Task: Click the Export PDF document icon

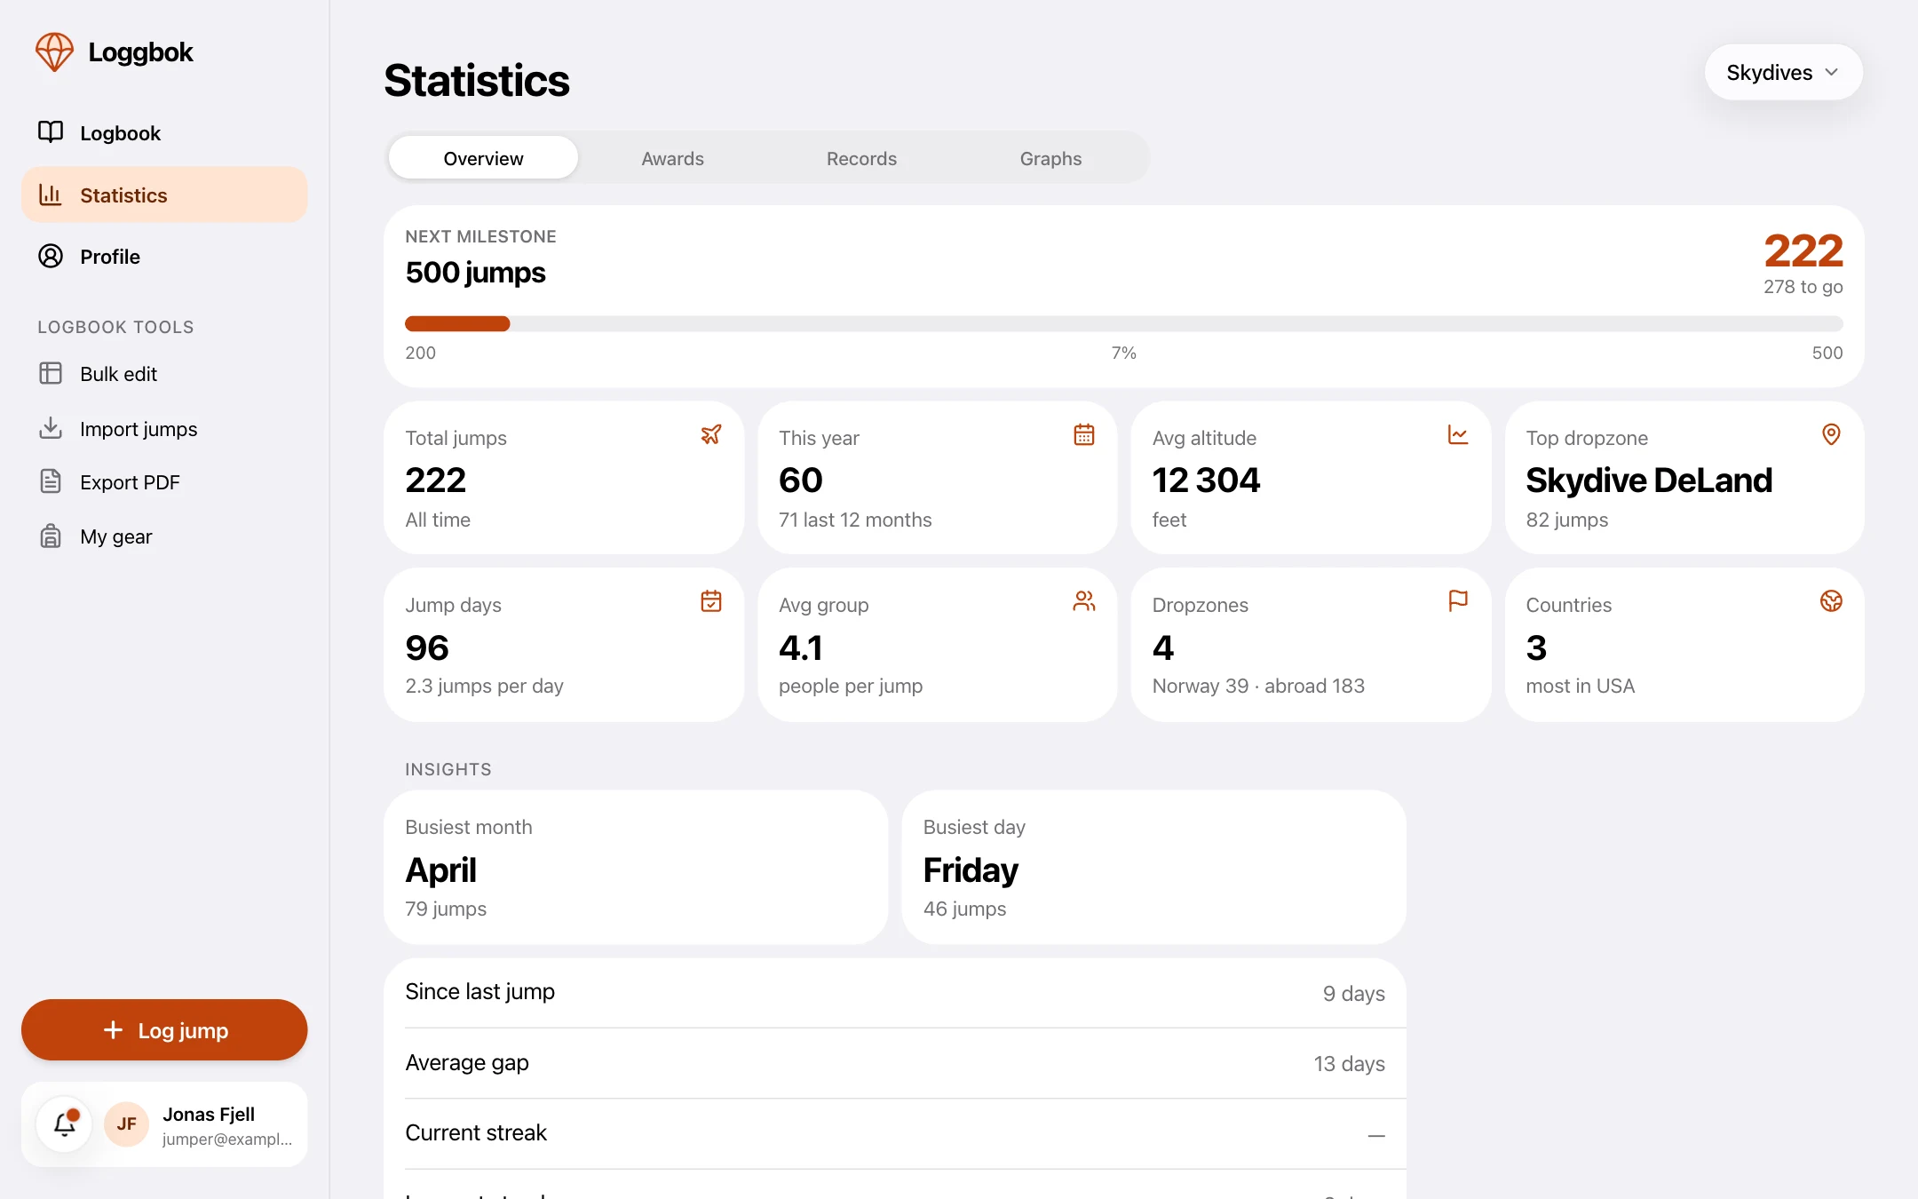Action: pyautogui.click(x=51, y=481)
